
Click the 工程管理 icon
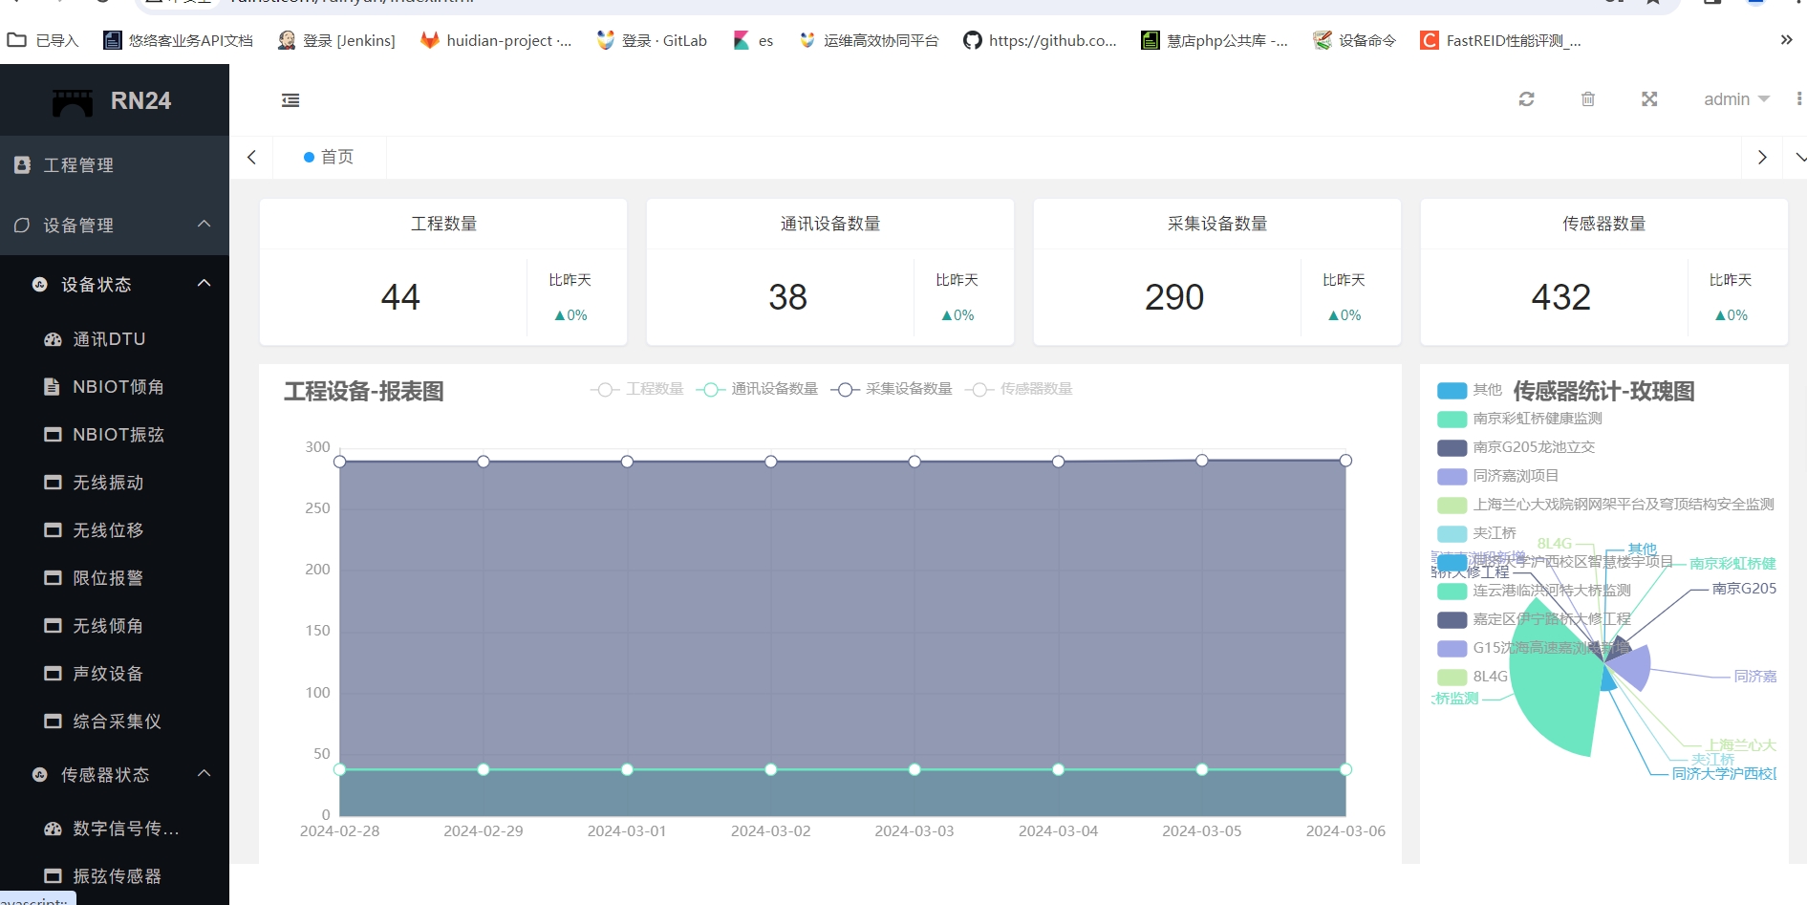pyautogui.click(x=22, y=165)
